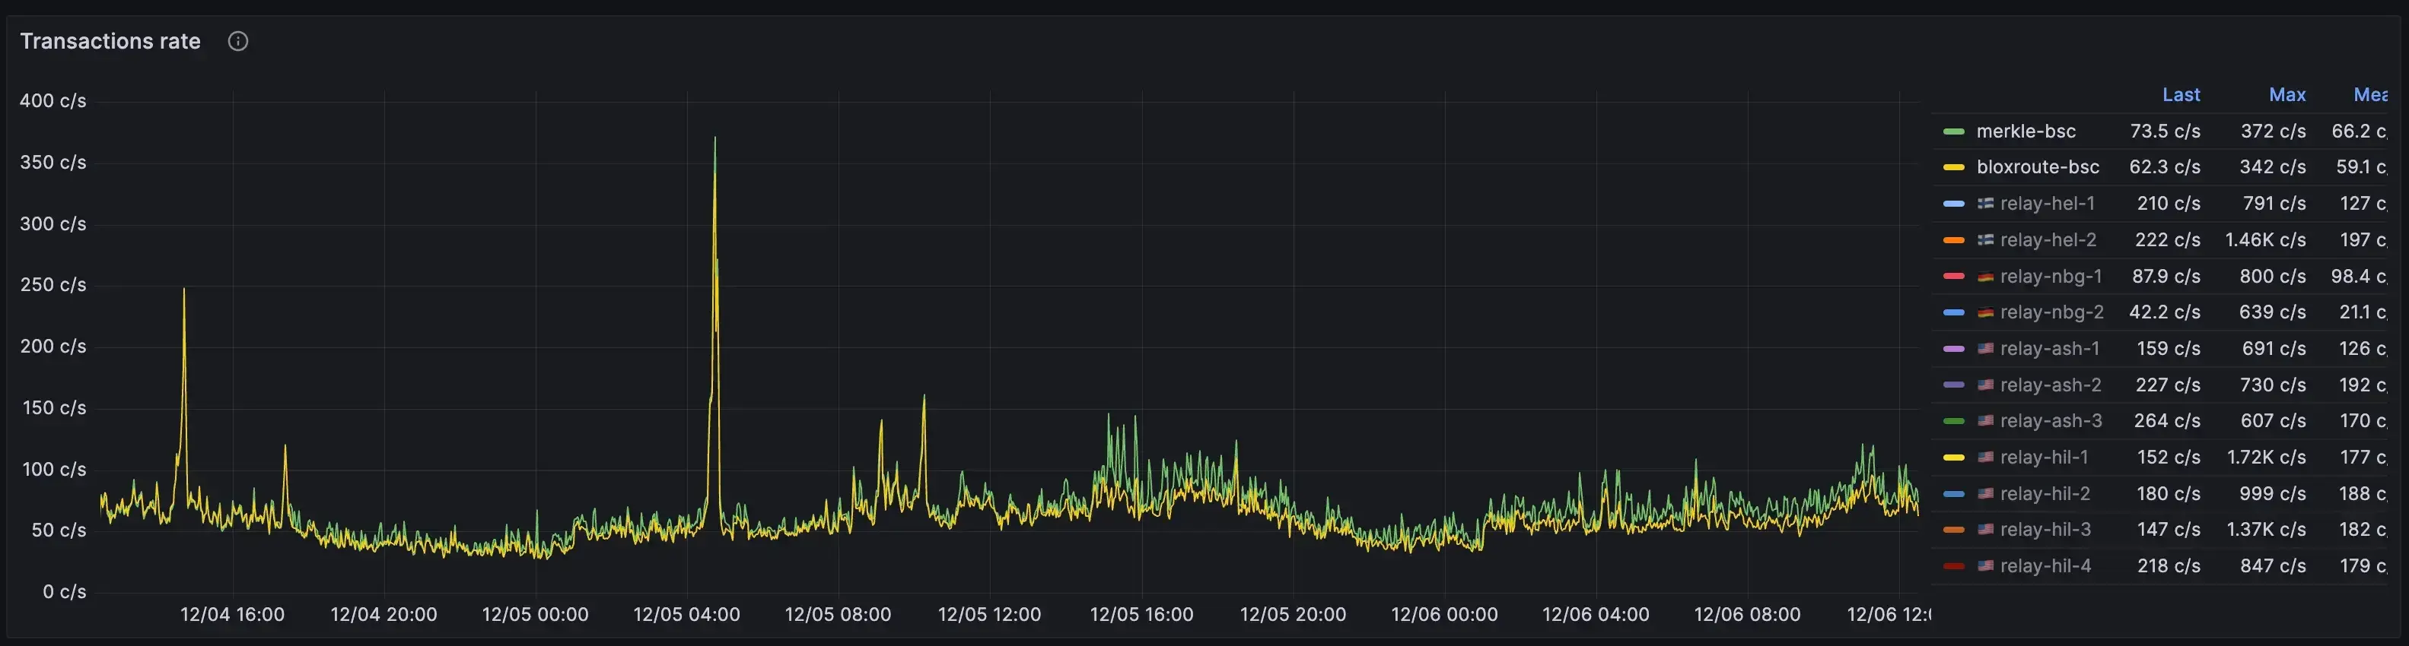Click the info icon beside Transactions rate
Screen dimensions: 2409x646
click(237, 41)
